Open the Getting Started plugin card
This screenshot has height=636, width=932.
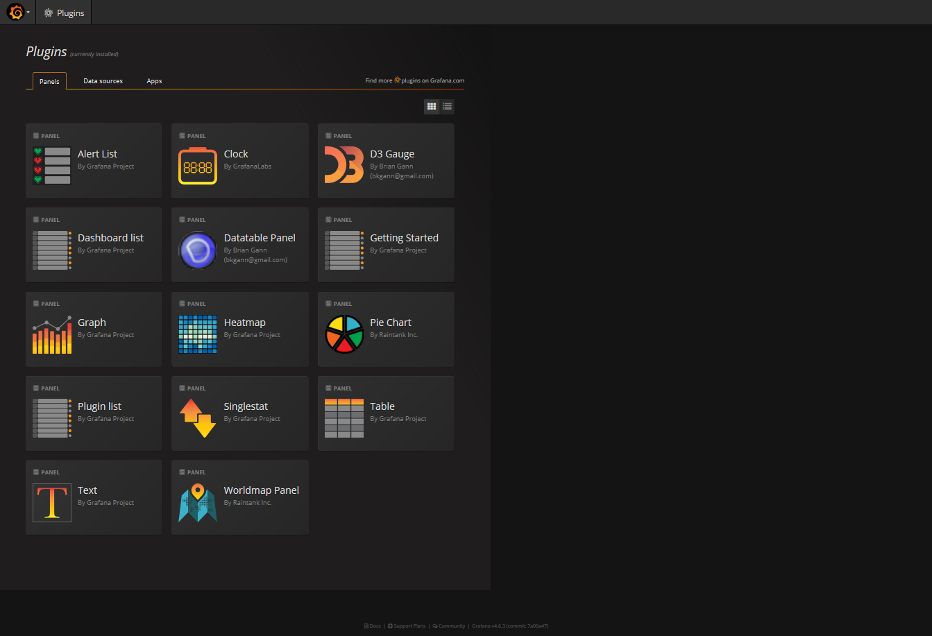(386, 244)
